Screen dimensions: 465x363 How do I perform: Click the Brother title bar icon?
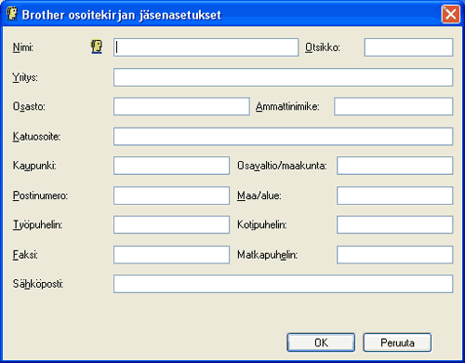coord(12,14)
